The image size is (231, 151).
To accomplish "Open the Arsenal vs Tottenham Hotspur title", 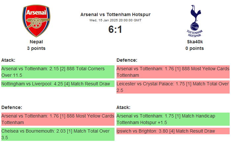I will coord(115,14).
